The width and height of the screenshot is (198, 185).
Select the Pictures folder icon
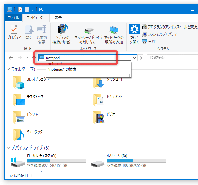pyautogui.click(x=19, y=118)
